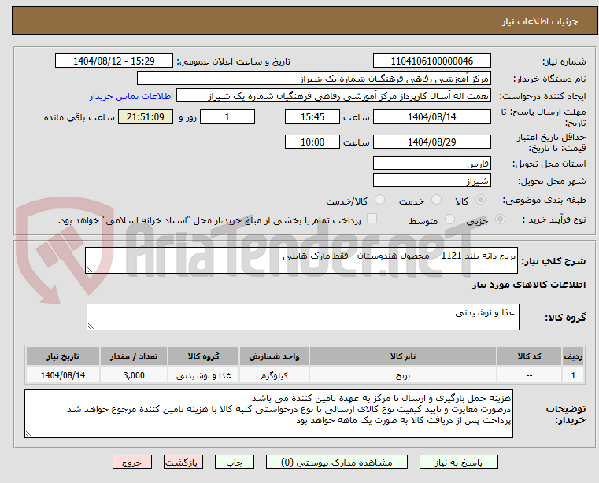Click the استان محل تحویل field فارس
The width and height of the screenshot is (599, 483).
[x=431, y=164]
